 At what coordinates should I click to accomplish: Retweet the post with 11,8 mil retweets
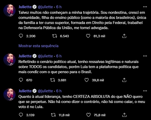pyautogui.click(x=53, y=115)
